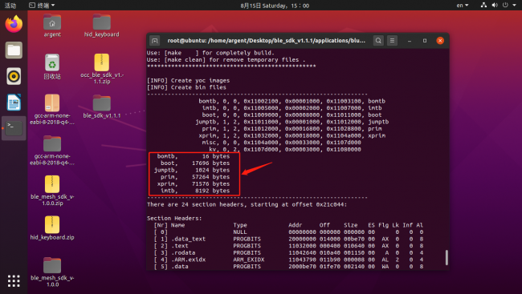Viewport: 522px width, 294px height.
Task: Click the 'Section Headers:' line
Action: click(x=174, y=218)
